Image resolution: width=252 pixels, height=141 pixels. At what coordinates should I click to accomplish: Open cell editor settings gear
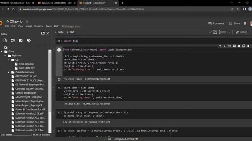pos(239,46)
